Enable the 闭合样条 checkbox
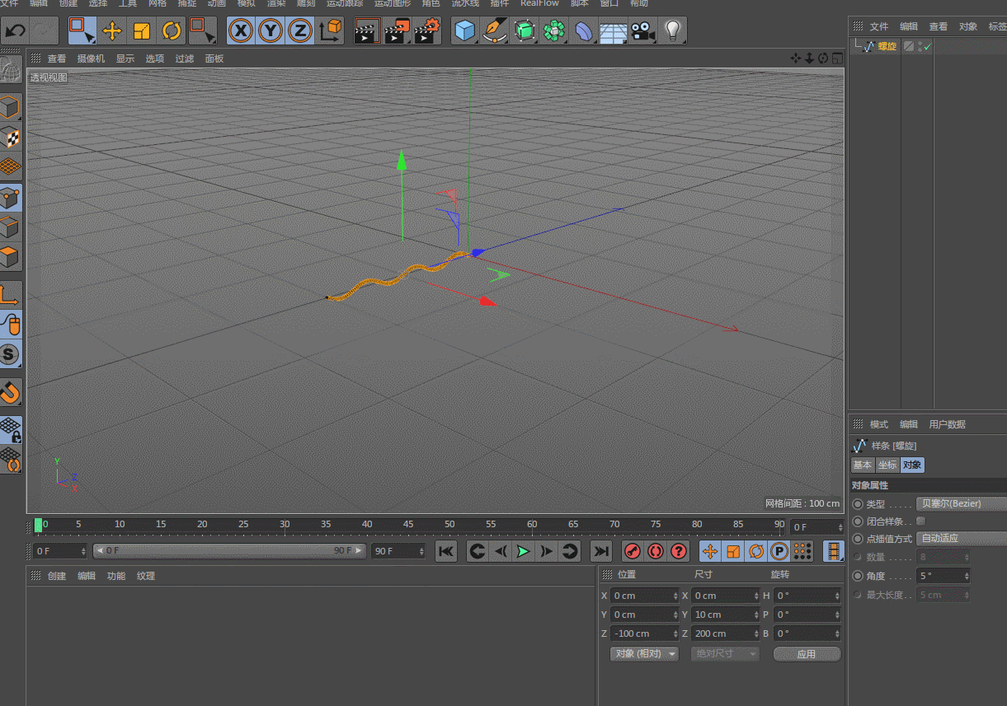 click(920, 521)
